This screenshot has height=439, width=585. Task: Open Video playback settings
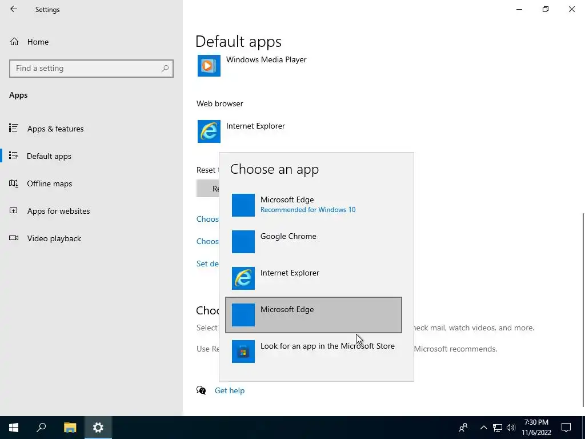tap(91, 238)
